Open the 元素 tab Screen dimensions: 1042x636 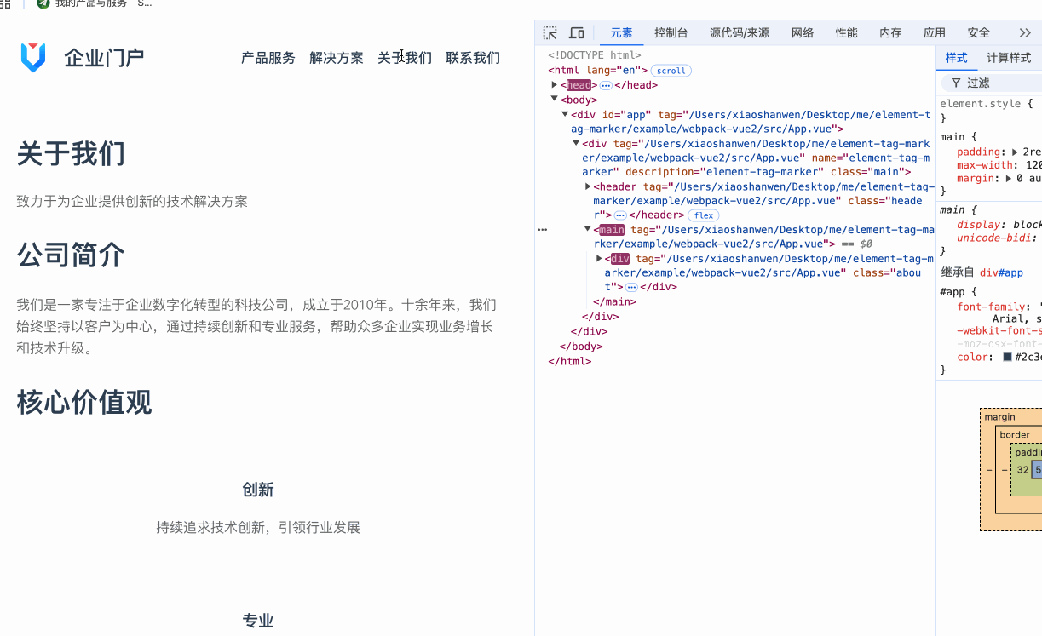click(x=622, y=32)
